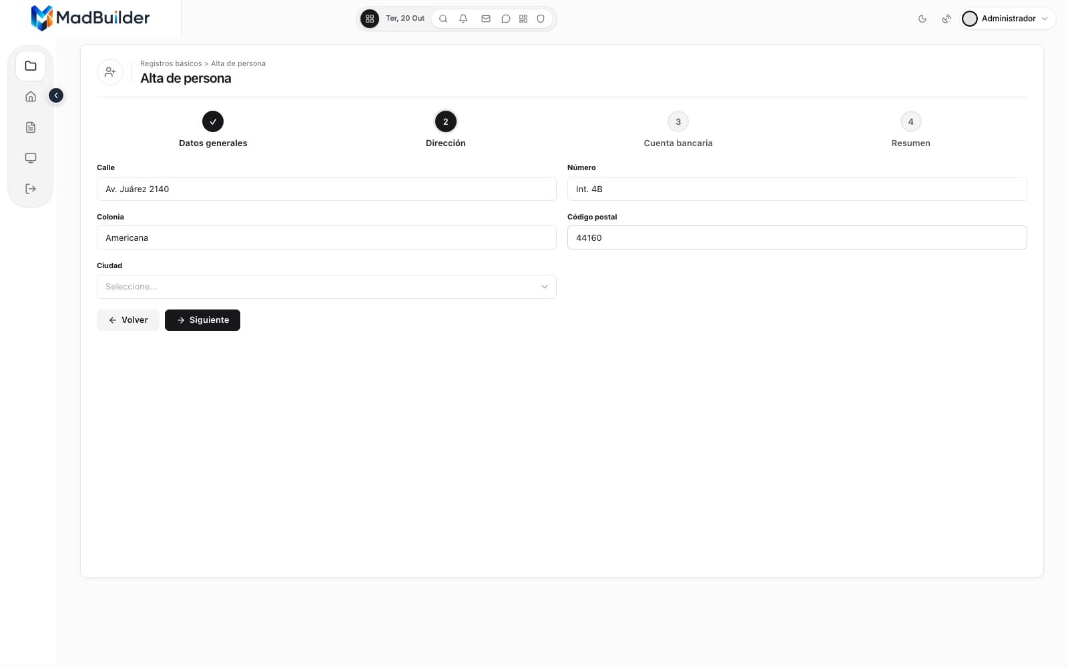The image size is (1068, 667).
Task: Click the satellite dish icon
Action: pyautogui.click(x=946, y=19)
